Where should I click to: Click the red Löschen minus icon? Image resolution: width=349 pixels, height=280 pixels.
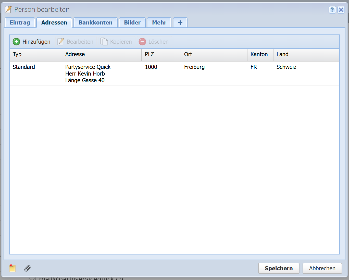[142, 42]
